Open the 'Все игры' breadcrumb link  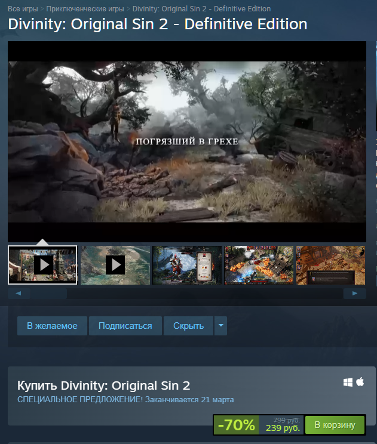[23, 9]
